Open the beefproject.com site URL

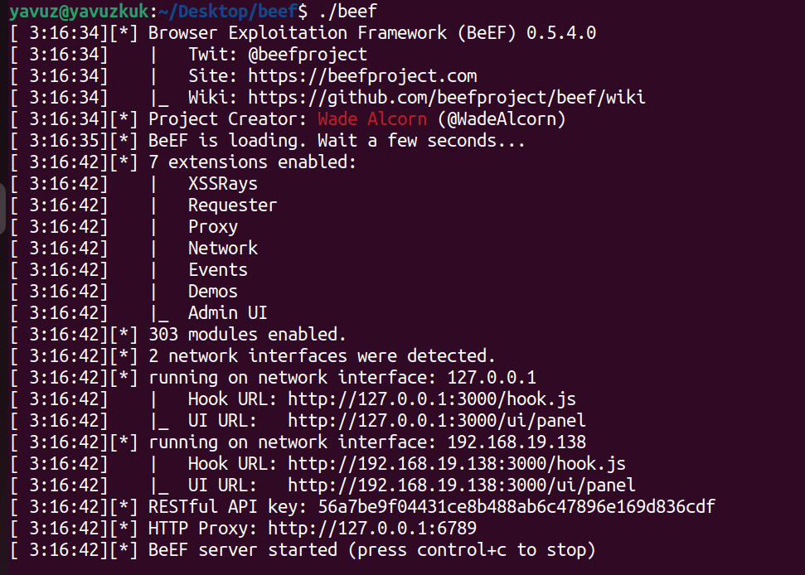(x=362, y=76)
